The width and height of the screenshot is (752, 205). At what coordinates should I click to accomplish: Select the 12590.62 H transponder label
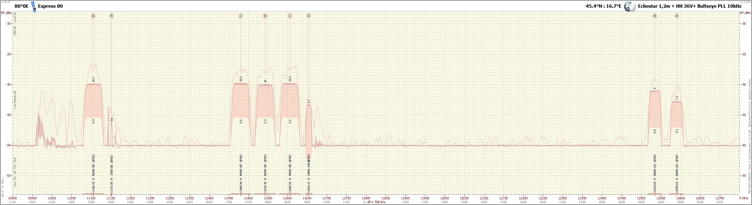click(677, 185)
